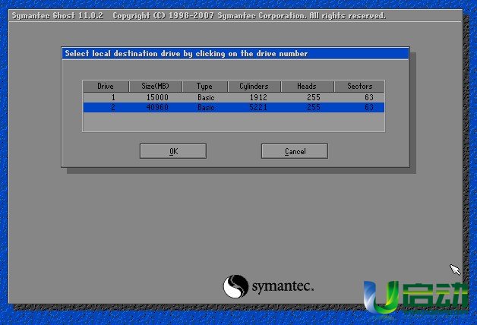
Task: Click the 255 heads value of drive 2
Action: pyautogui.click(x=314, y=107)
